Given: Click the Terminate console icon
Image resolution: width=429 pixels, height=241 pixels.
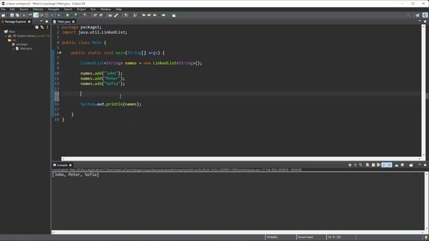Looking at the screenshot, I should coord(350,165).
